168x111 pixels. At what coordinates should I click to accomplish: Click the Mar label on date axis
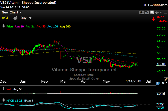click(x=64, y=82)
